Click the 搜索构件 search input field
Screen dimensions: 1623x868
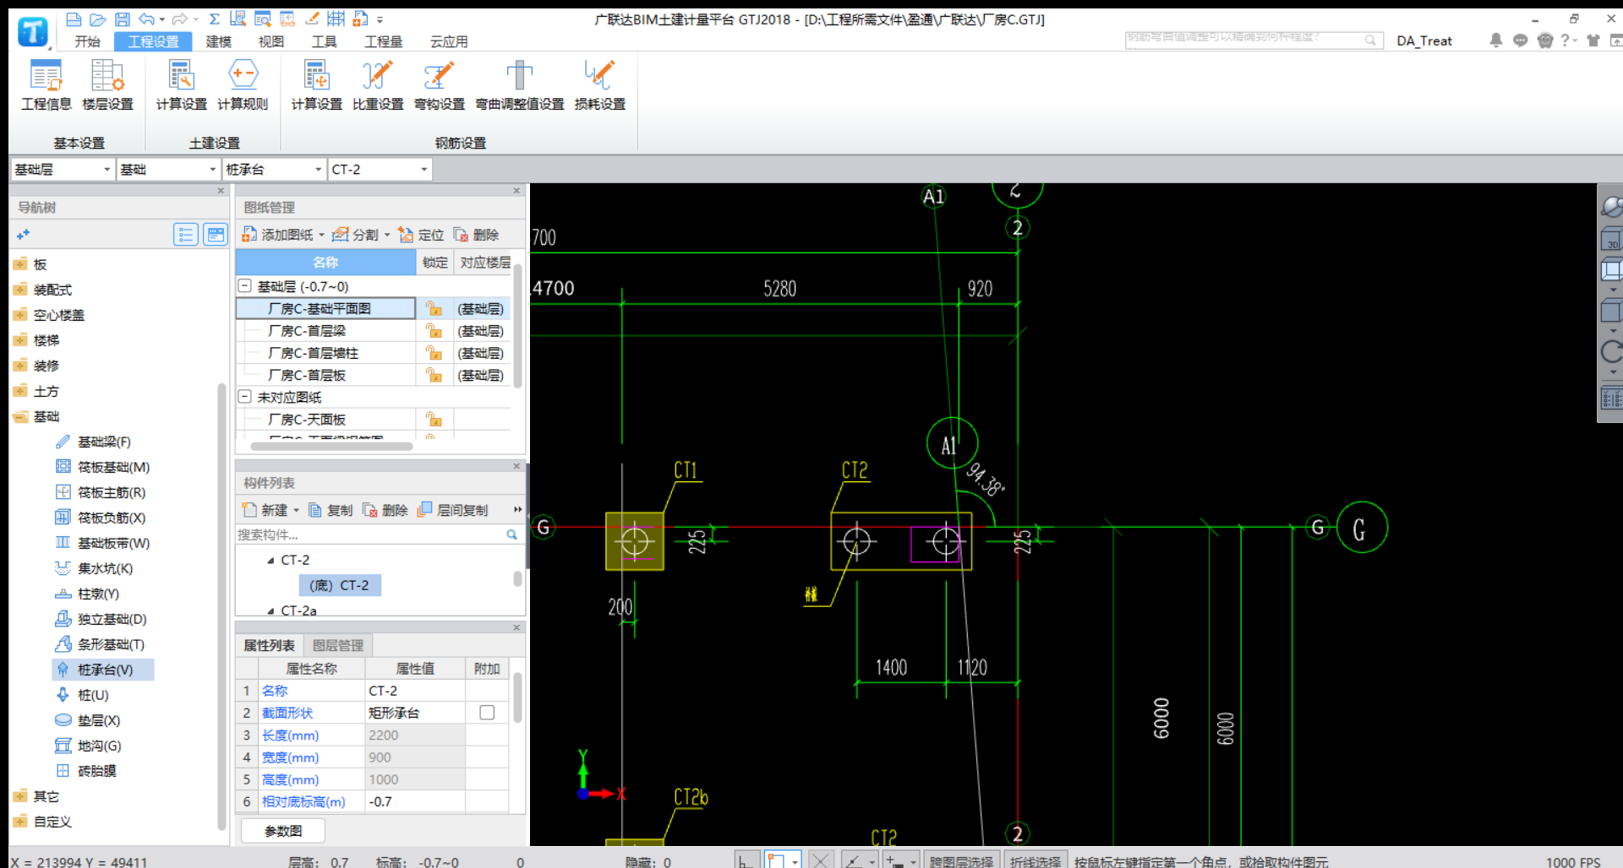370,534
